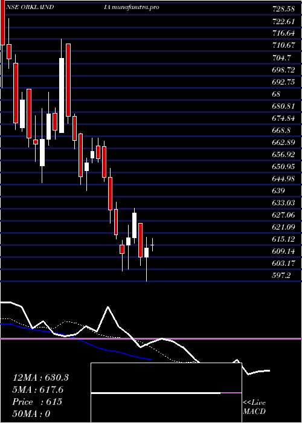The height and width of the screenshot is (423, 302).
Task: Click the tallest white candlestick body
Action: point(62,95)
